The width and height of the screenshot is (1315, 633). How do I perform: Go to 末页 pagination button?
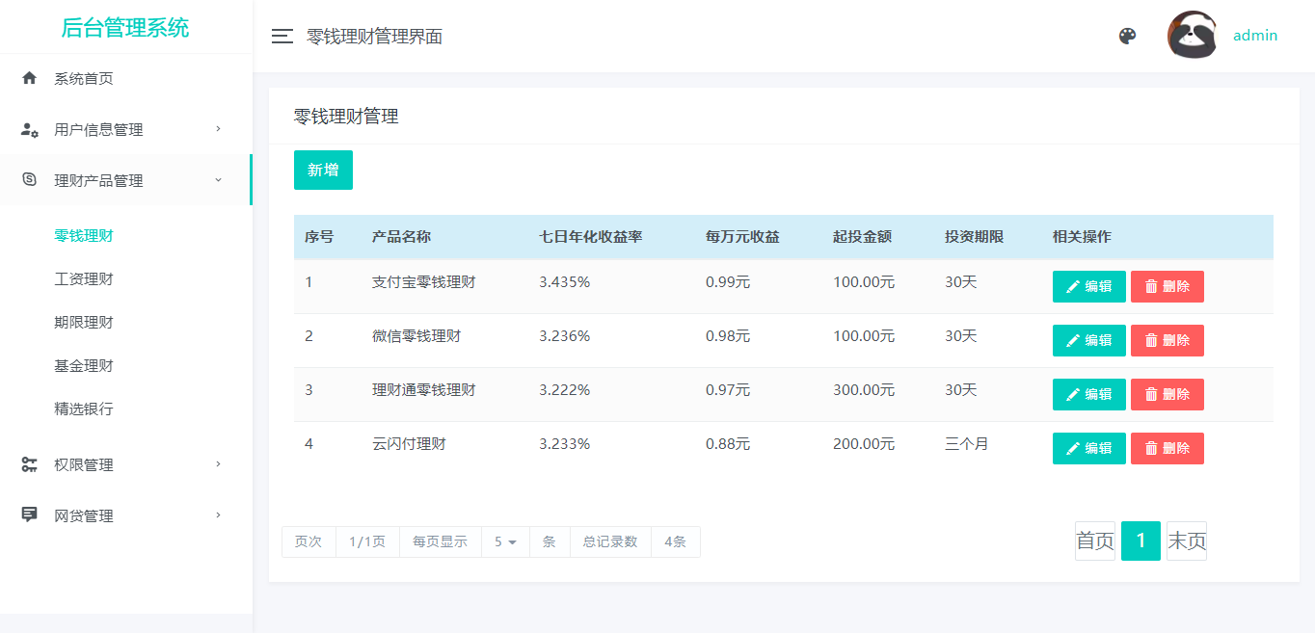pos(1187,541)
